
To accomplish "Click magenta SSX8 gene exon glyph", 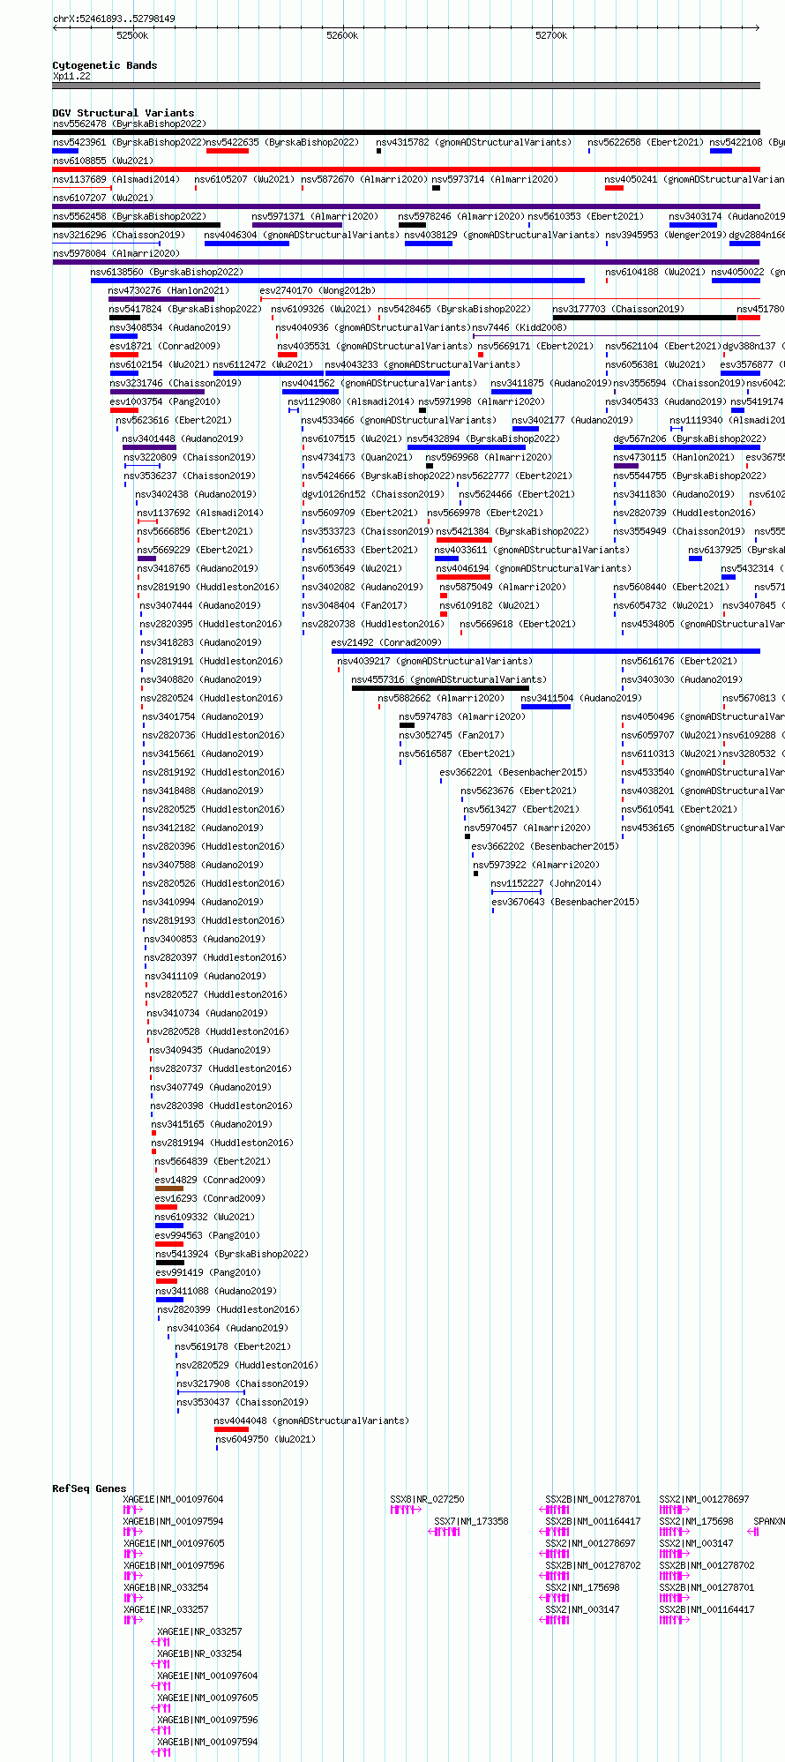I will [x=406, y=1510].
